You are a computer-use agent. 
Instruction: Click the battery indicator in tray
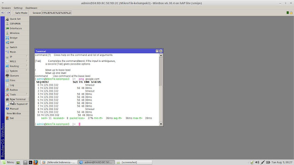click(x=268, y=162)
